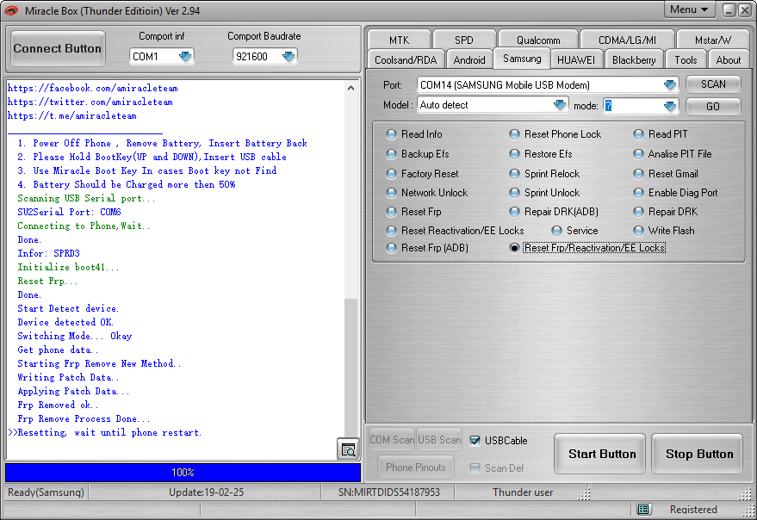Uncheck the USBCable checkbox
The image size is (757, 520).
pos(475,440)
